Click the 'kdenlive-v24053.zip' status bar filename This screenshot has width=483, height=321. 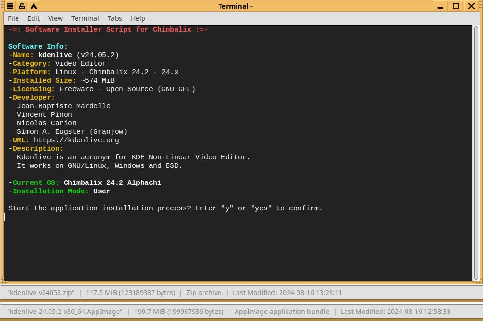click(x=41, y=293)
